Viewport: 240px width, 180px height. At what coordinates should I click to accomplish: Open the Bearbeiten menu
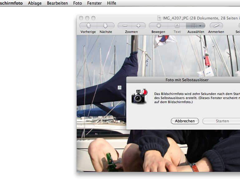(x=57, y=3)
